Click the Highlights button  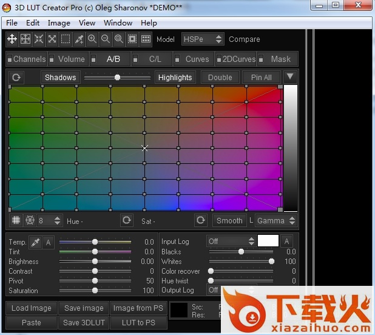(175, 78)
